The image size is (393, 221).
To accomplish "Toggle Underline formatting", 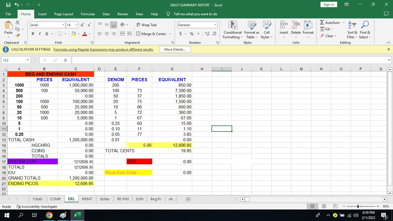I will coord(47,34).
